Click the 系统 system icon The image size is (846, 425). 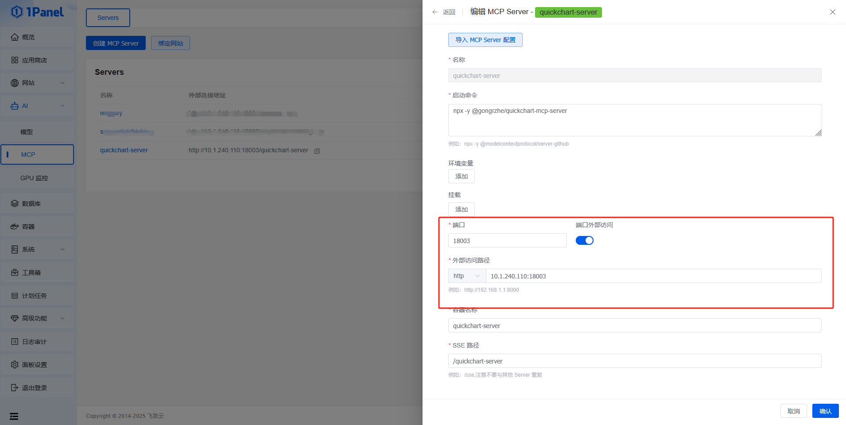click(15, 249)
